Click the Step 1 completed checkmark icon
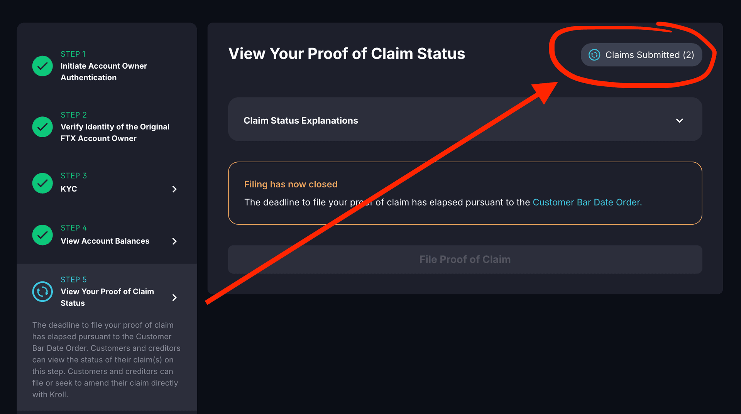 [x=42, y=66]
